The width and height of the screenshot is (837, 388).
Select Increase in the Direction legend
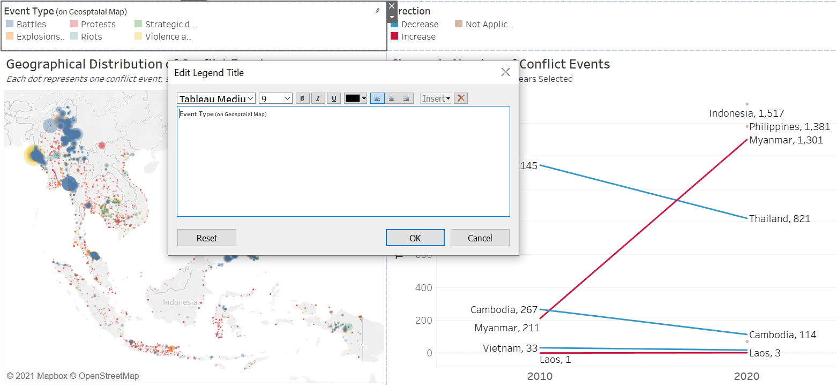point(418,36)
